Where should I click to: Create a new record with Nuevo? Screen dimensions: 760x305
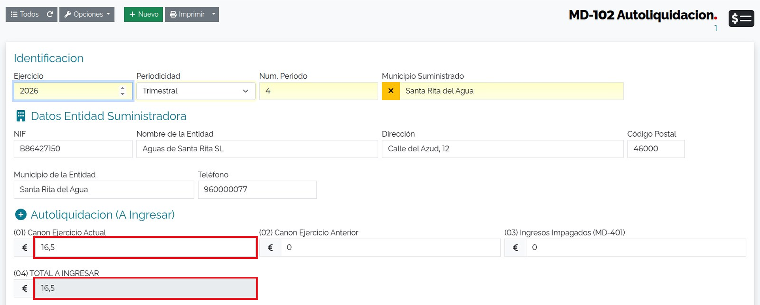(x=143, y=14)
